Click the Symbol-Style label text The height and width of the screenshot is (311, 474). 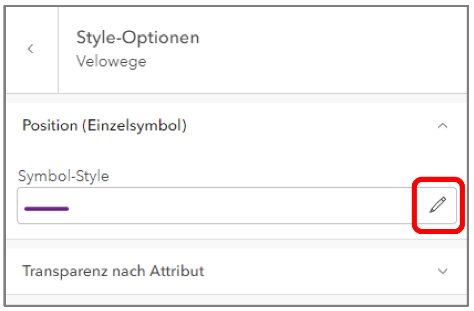[63, 176]
